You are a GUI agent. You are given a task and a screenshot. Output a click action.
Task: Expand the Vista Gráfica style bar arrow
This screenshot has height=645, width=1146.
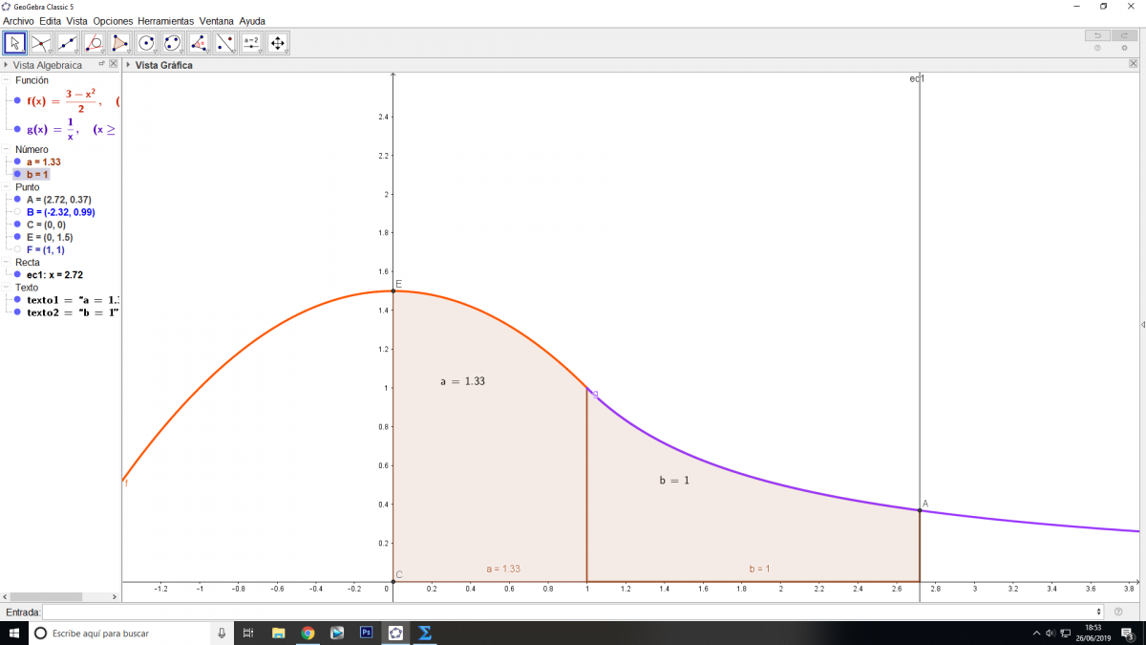click(129, 65)
